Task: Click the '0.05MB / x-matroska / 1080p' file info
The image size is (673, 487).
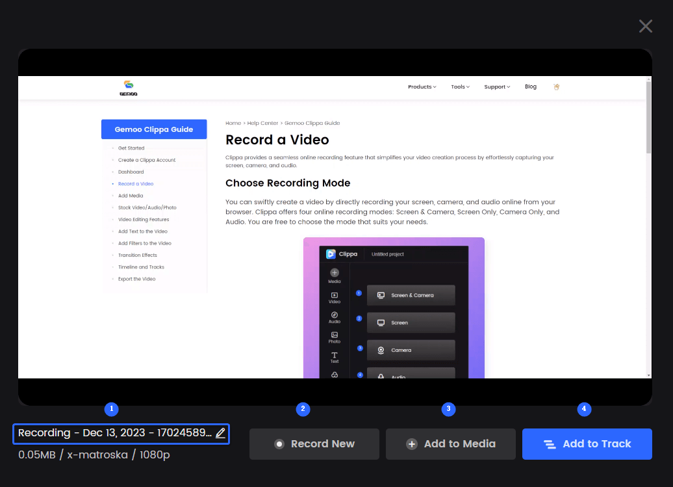Action: click(x=94, y=454)
